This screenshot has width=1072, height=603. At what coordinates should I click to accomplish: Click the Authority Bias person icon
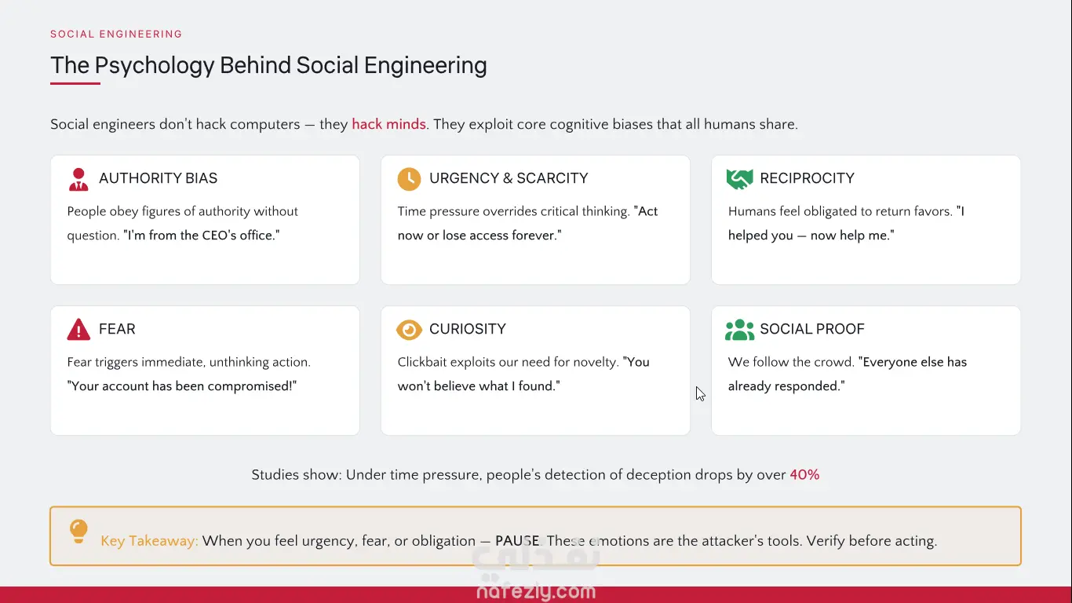tap(78, 179)
